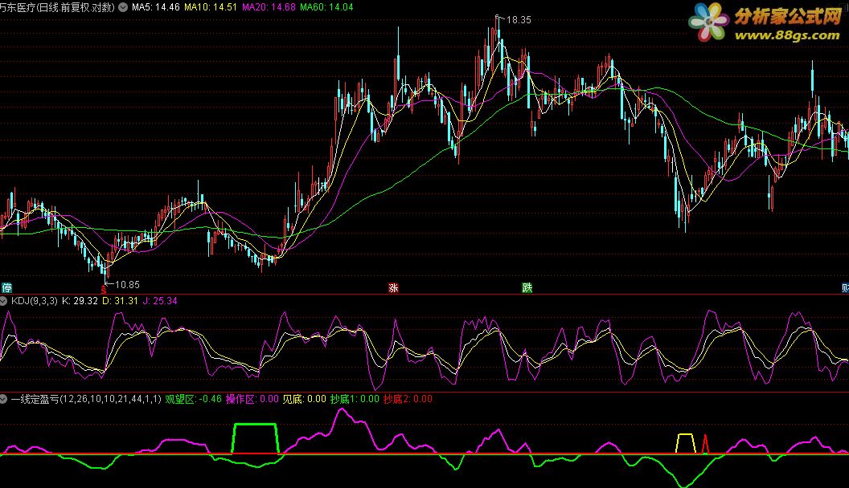Screen dimensions: 849x488
Task: Select the 万东医疗(日线,前复权,对数) chart title
Action: click(x=57, y=7)
